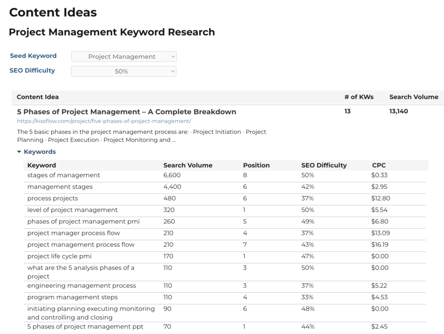Select the 'management stages' keyword

click(60, 187)
